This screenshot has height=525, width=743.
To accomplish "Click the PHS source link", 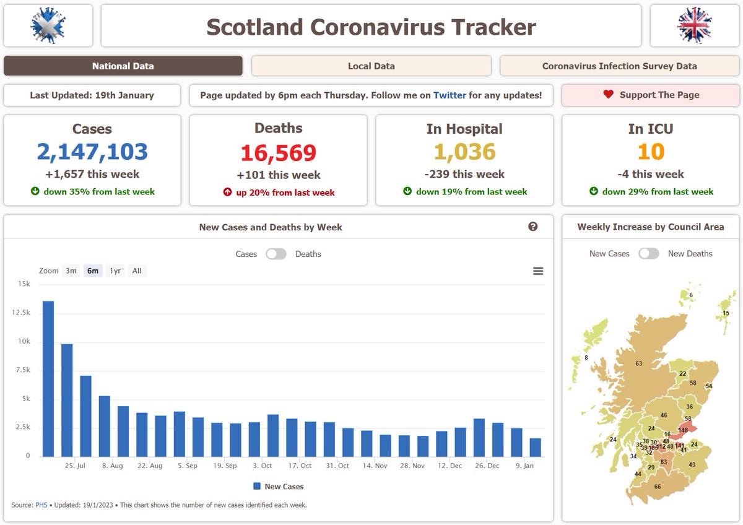I will (x=41, y=505).
